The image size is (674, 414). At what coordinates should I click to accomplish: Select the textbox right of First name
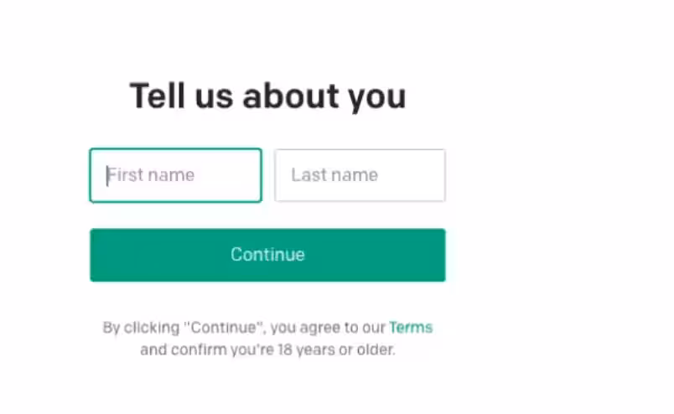tap(360, 175)
